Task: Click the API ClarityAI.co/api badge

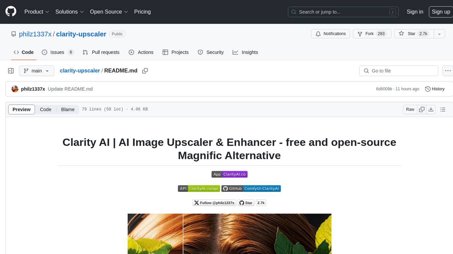Action: point(199,189)
